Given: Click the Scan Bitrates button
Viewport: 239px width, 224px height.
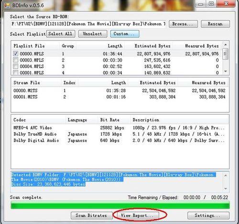Looking at the screenshot, I should pyautogui.click(x=91, y=215).
